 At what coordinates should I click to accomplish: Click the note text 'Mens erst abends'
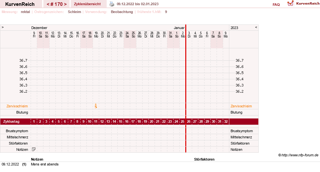(x=45, y=164)
